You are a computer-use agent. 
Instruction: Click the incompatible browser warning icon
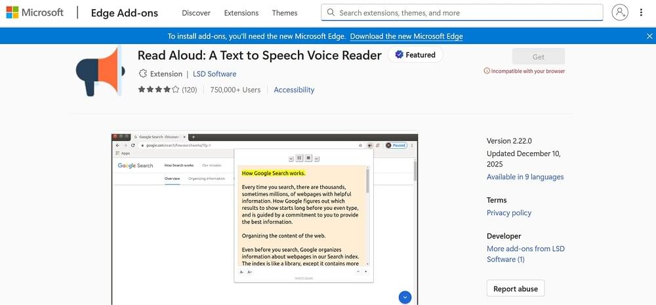point(487,71)
